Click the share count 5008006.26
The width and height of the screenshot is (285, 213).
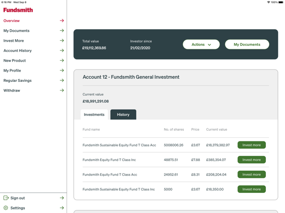tap(173, 145)
